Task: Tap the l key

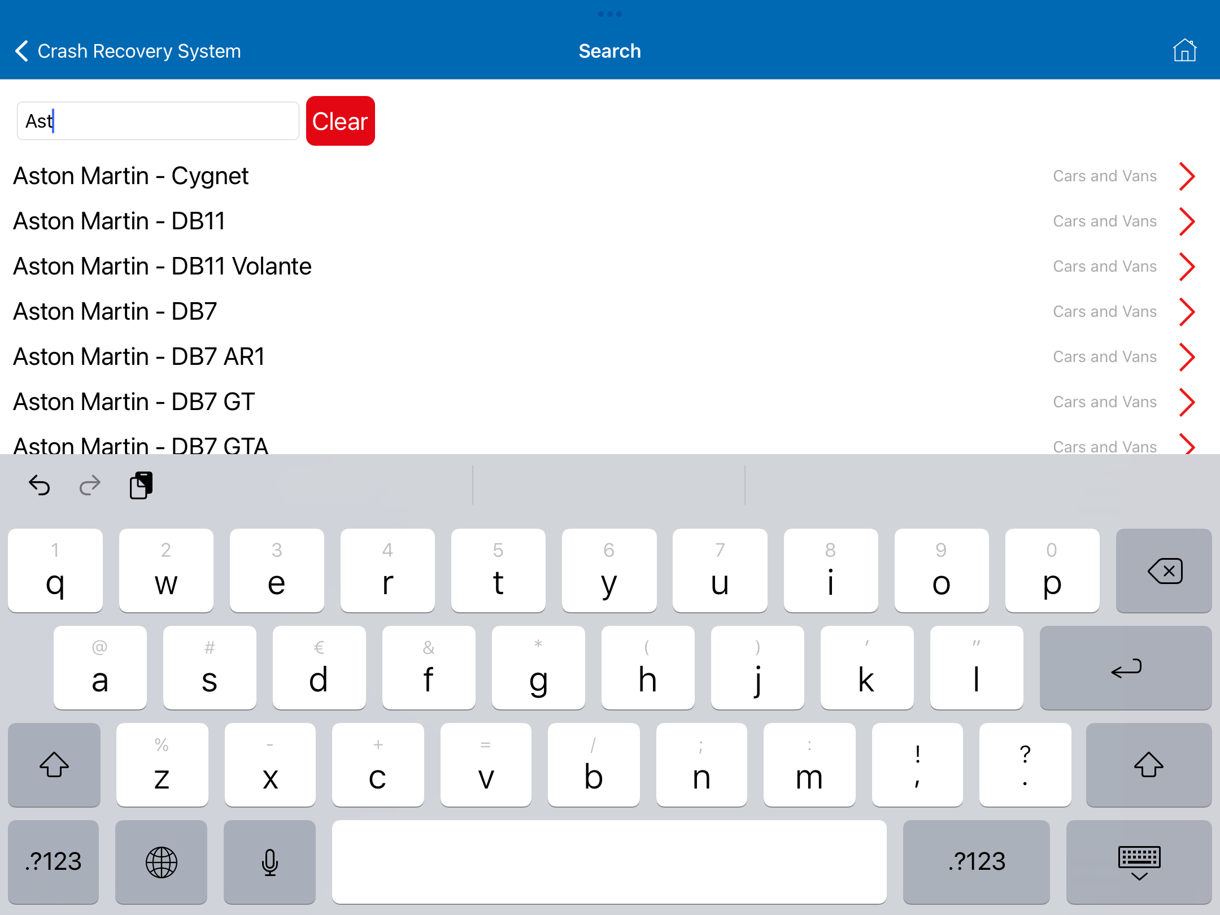Action: point(977,668)
